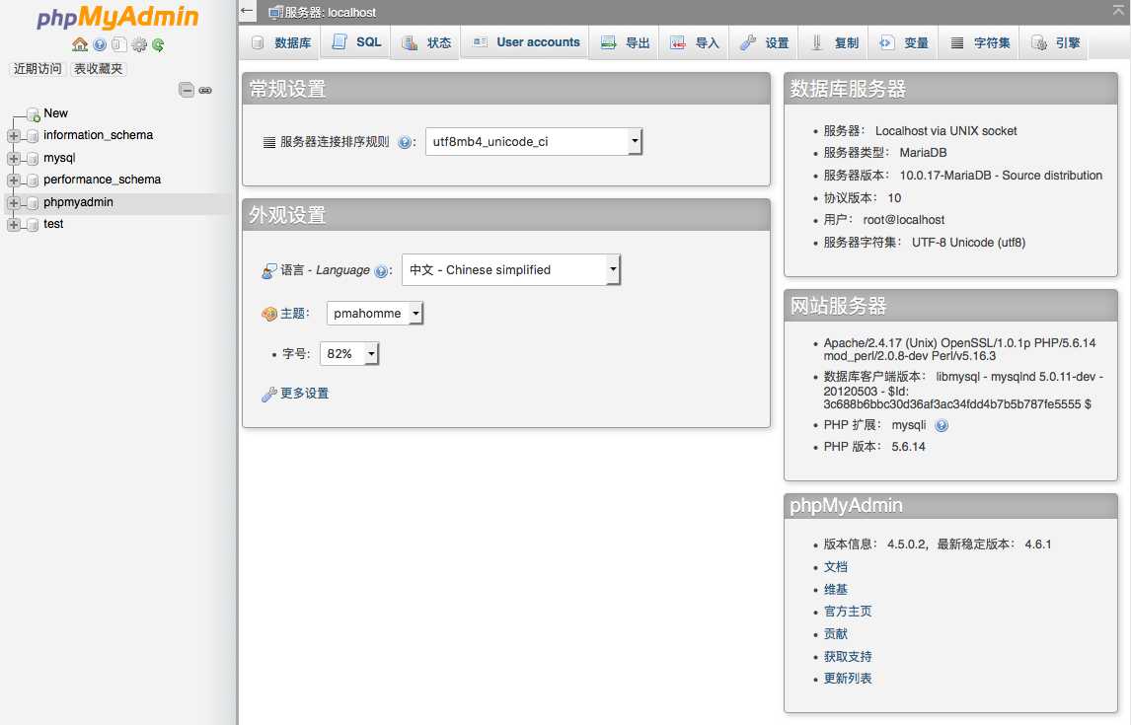Click the wrench icon next to 更多设置
The height and width of the screenshot is (725, 1131).
pyautogui.click(x=269, y=394)
